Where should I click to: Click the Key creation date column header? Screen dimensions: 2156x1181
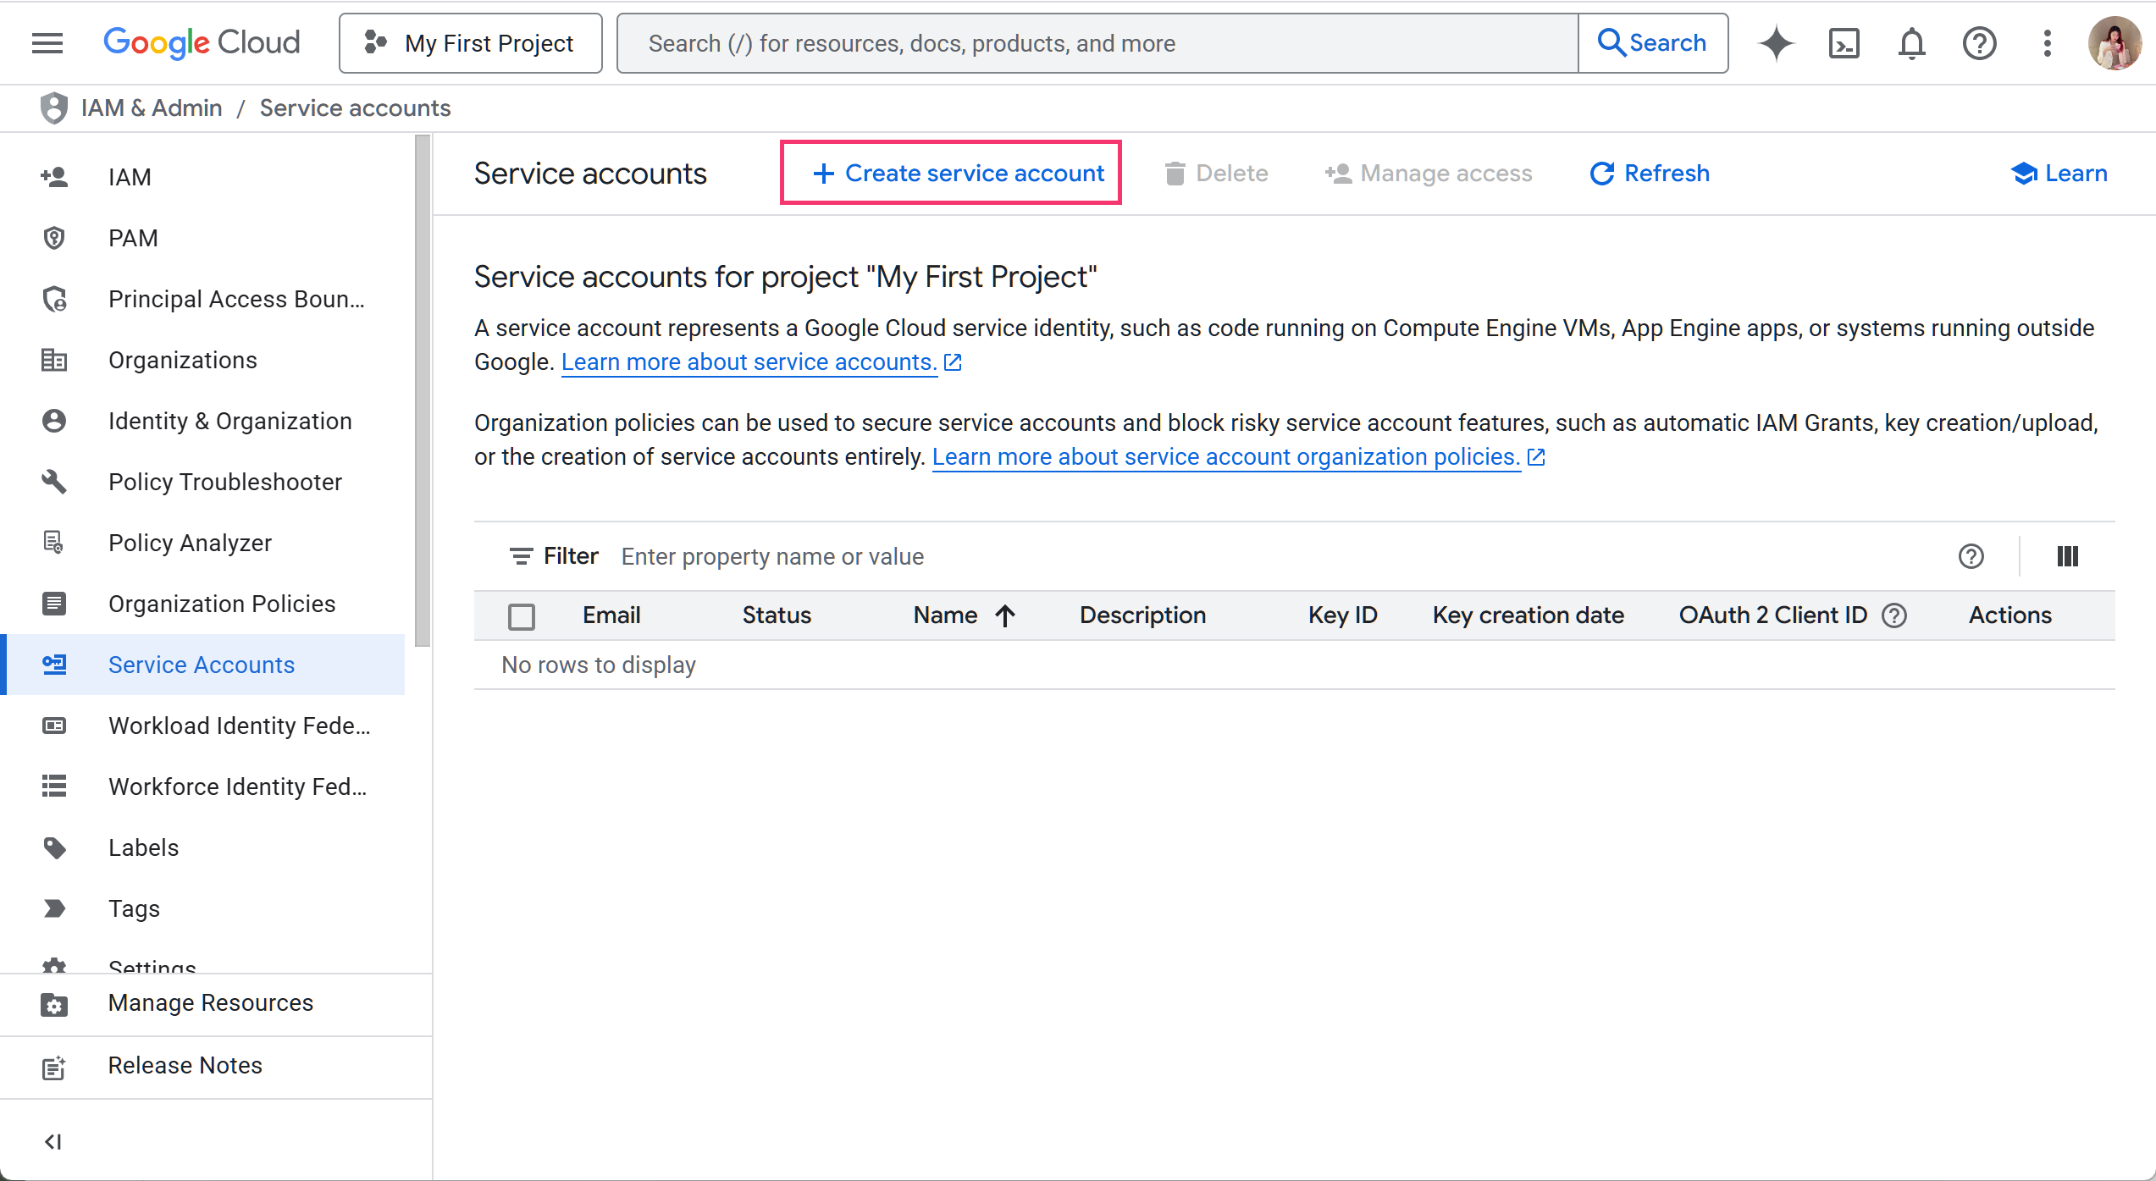tap(1528, 615)
